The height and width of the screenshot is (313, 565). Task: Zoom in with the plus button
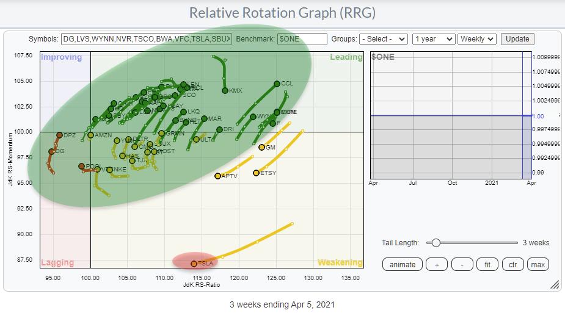pos(435,264)
